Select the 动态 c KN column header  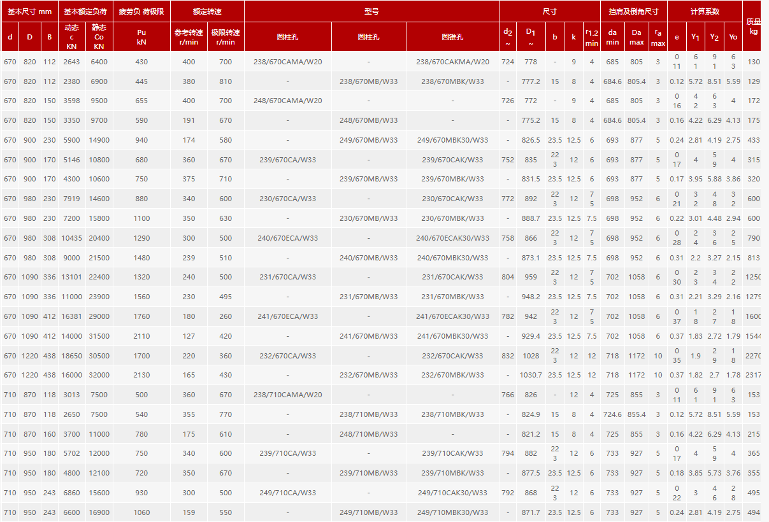72,37
